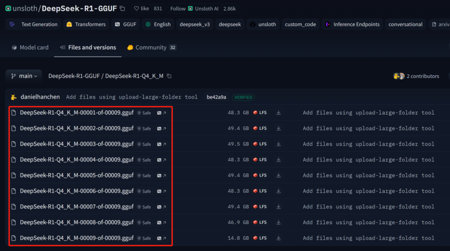Open GGUF viewer icon for file 00006

click(x=162, y=191)
